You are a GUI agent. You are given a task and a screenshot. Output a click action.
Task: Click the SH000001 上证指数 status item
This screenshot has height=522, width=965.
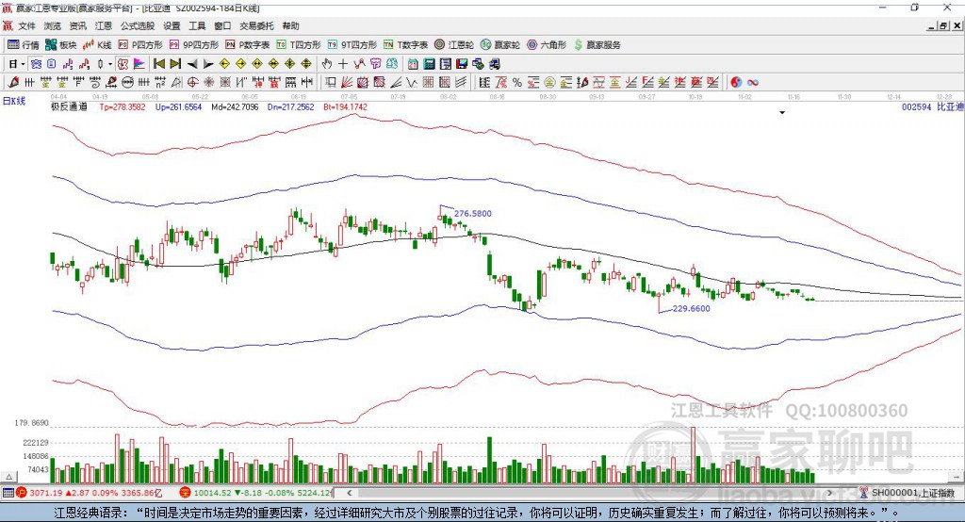tap(908, 493)
